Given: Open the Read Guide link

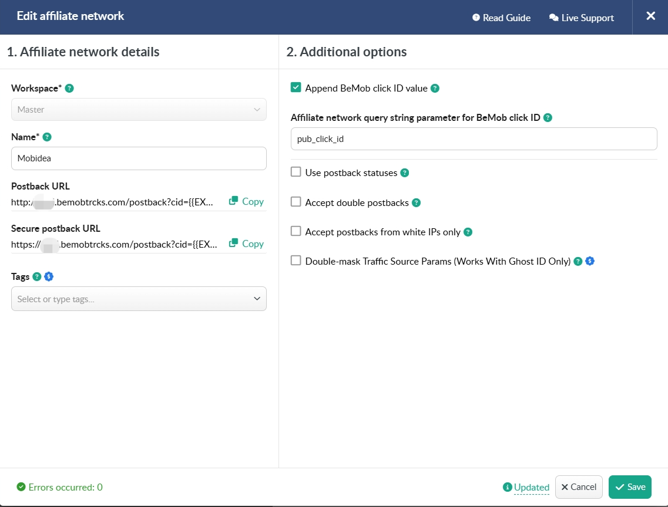Looking at the screenshot, I should (501, 18).
